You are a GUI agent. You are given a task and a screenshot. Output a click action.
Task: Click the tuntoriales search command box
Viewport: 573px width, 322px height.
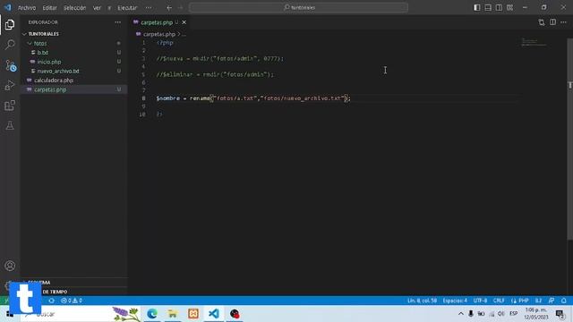click(x=298, y=8)
